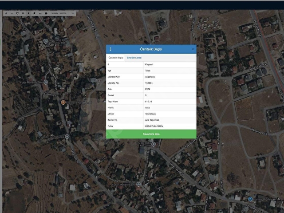Click the Favorilere ekle button
This screenshot has height=213, width=284.
[151, 134]
